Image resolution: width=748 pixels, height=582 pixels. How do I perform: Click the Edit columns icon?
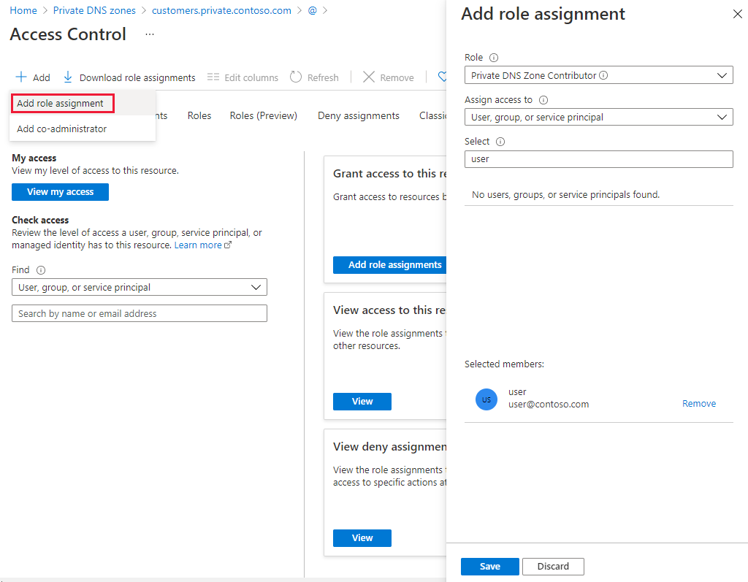tap(213, 77)
